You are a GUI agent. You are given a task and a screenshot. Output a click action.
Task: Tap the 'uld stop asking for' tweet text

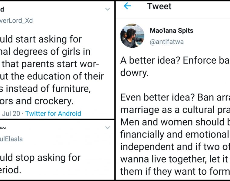click(40, 157)
